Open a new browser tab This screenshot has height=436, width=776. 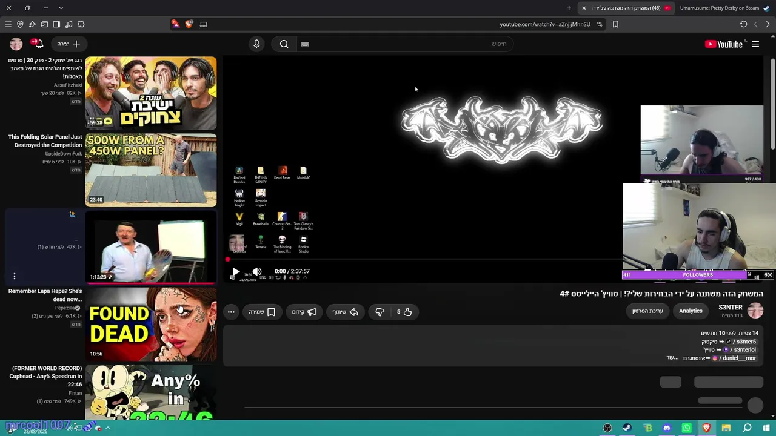569,8
